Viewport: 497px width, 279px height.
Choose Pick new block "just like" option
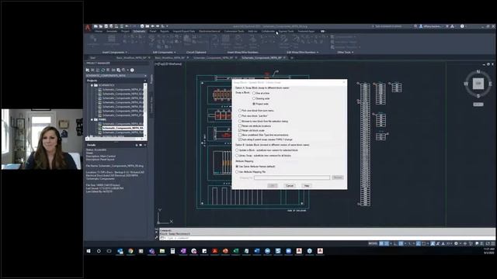click(x=240, y=115)
